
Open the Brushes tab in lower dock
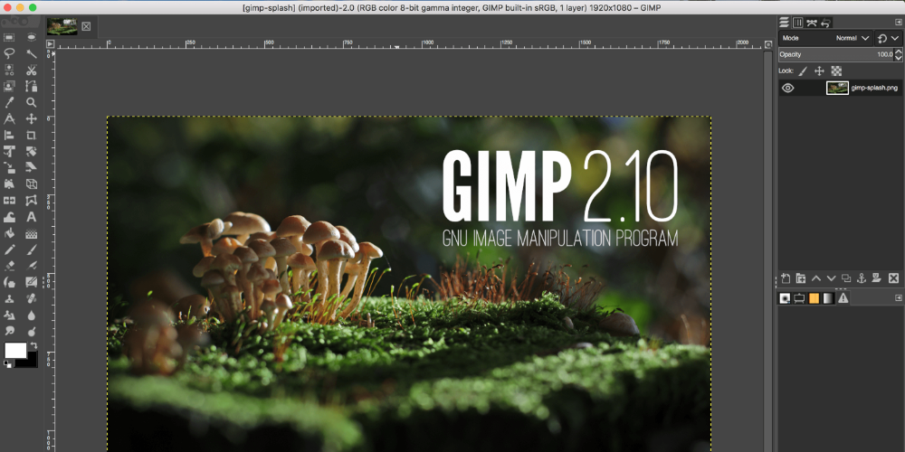(785, 298)
